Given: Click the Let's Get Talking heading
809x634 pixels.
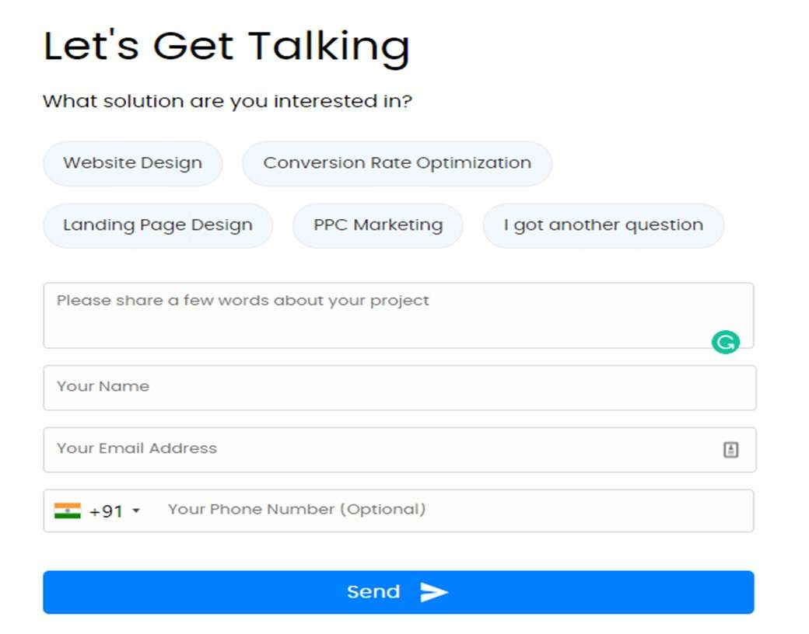Looking at the screenshot, I should click(x=226, y=47).
